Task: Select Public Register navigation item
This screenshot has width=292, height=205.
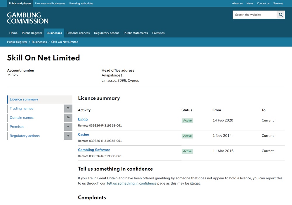Action: point(32,33)
